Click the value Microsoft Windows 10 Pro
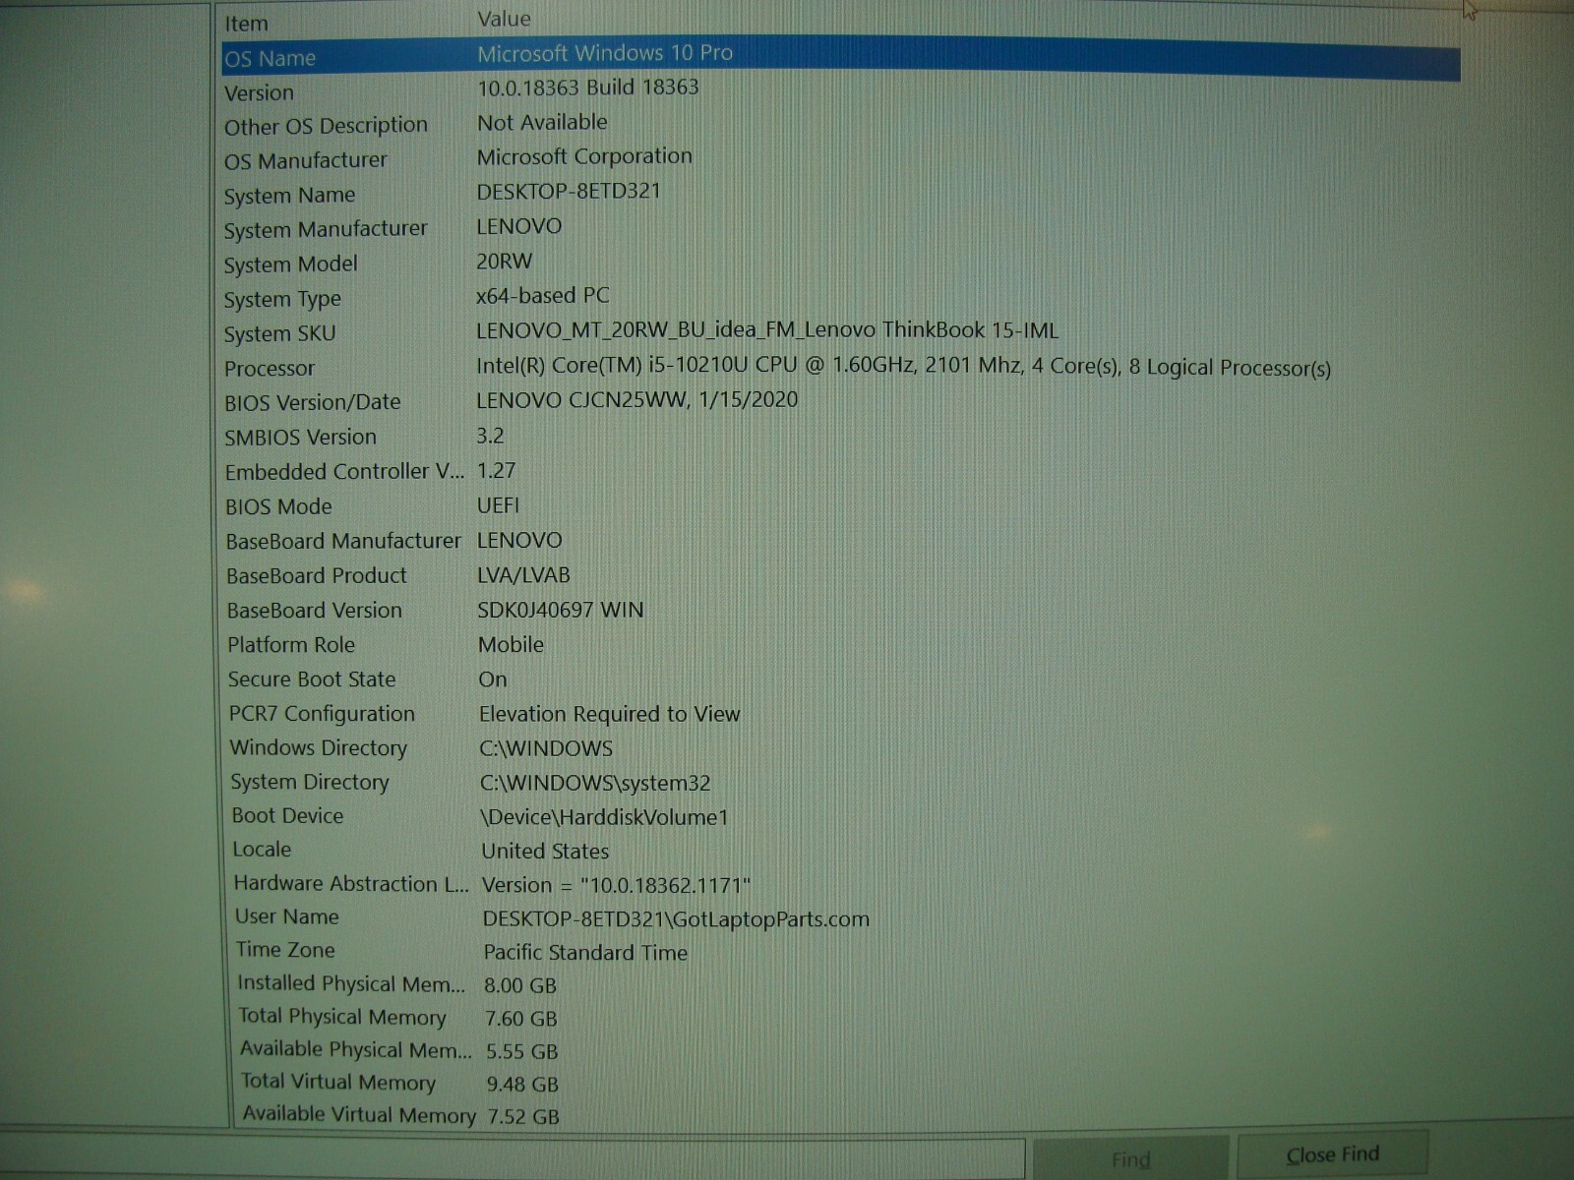The image size is (1574, 1180). [x=605, y=53]
